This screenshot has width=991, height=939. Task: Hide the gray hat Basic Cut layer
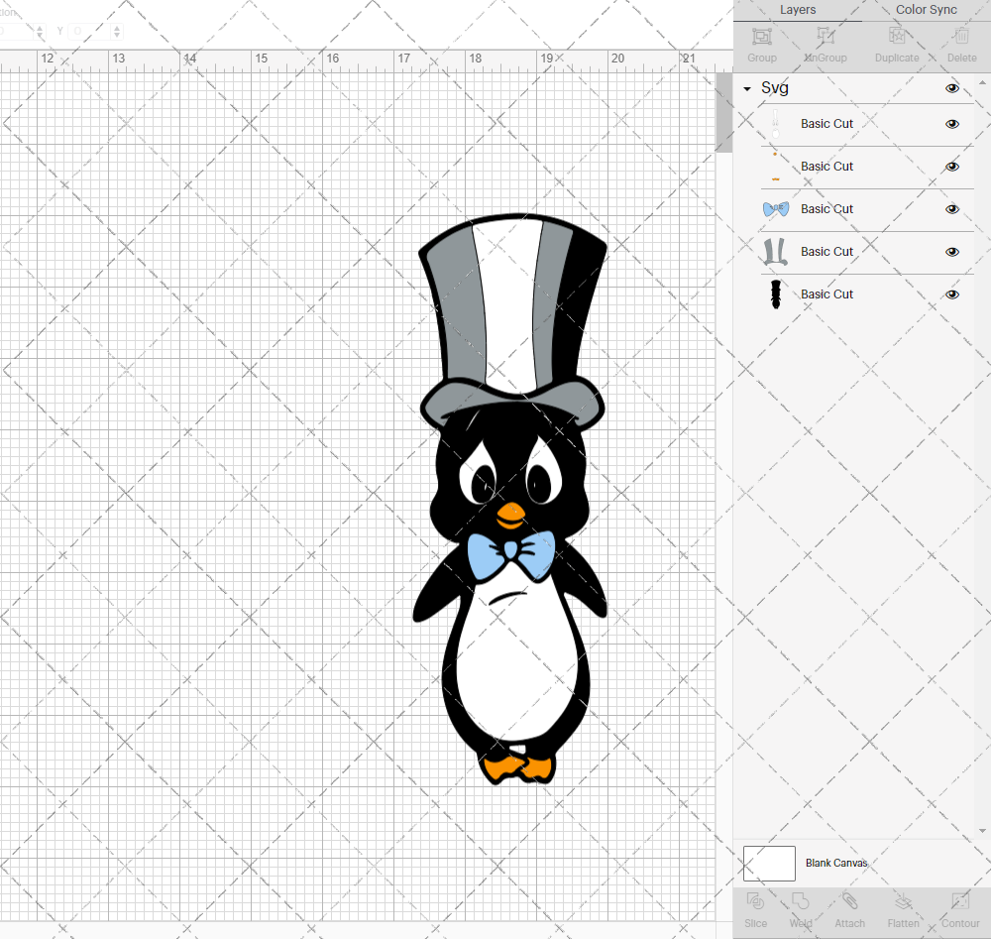[951, 252]
